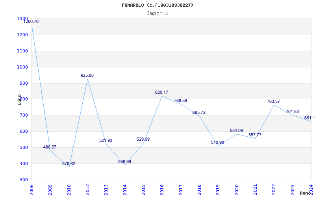Select the 2018 x-axis year label

pyautogui.click(x=199, y=190)
